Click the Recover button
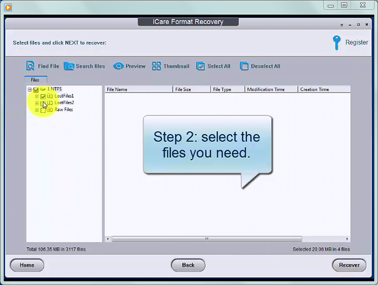The width and height of the screenshot is (378, 285). tap(349, 265)
